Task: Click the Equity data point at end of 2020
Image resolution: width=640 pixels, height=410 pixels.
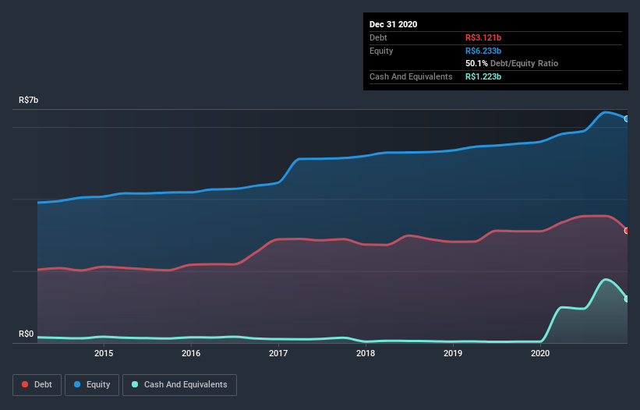Action: tap(627, 118)
